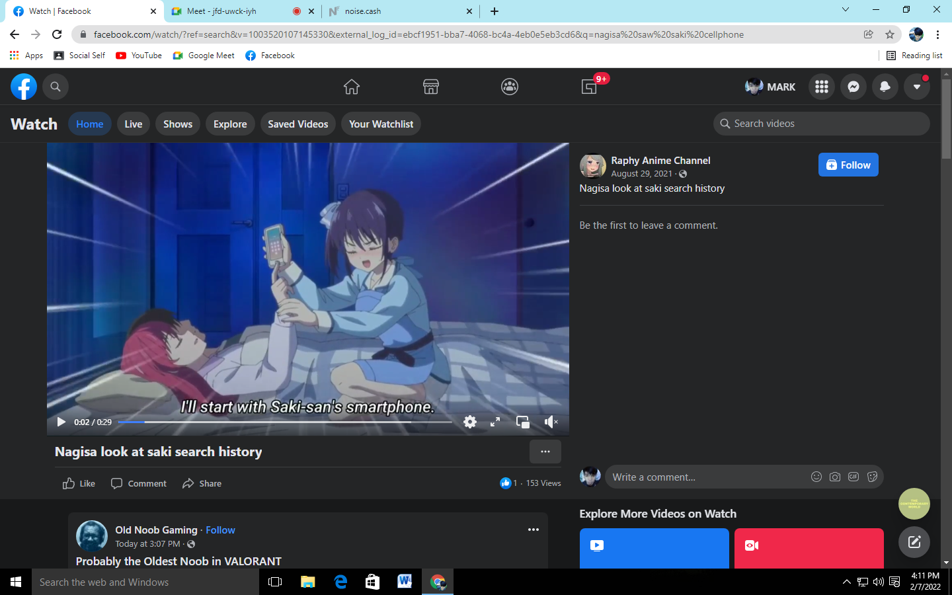Open the Facebook menu grid icon

pos(822,87)
